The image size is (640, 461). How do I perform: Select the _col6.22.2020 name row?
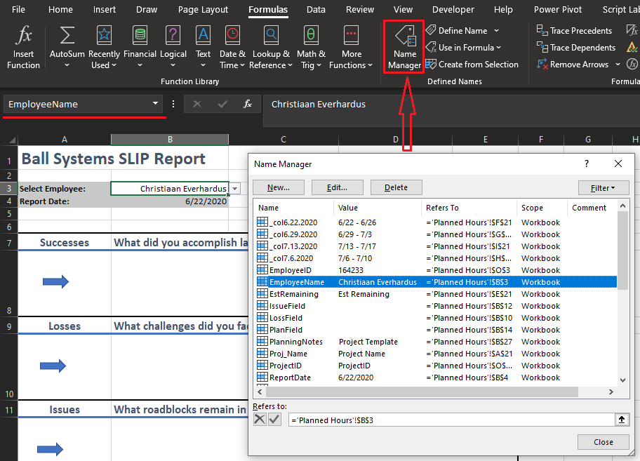point(435,222)
